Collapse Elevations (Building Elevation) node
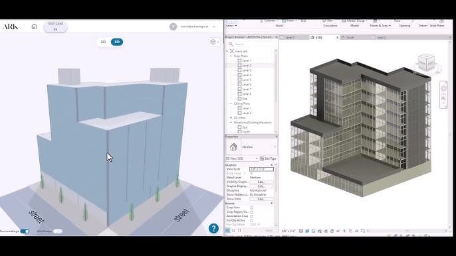 pyautogui.click(x=231, y=123)
